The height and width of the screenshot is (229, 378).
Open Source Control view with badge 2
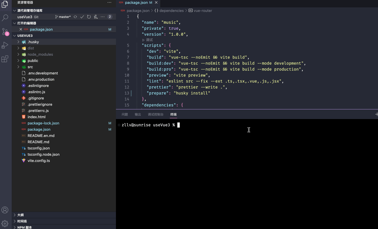[x=5, y=32]
